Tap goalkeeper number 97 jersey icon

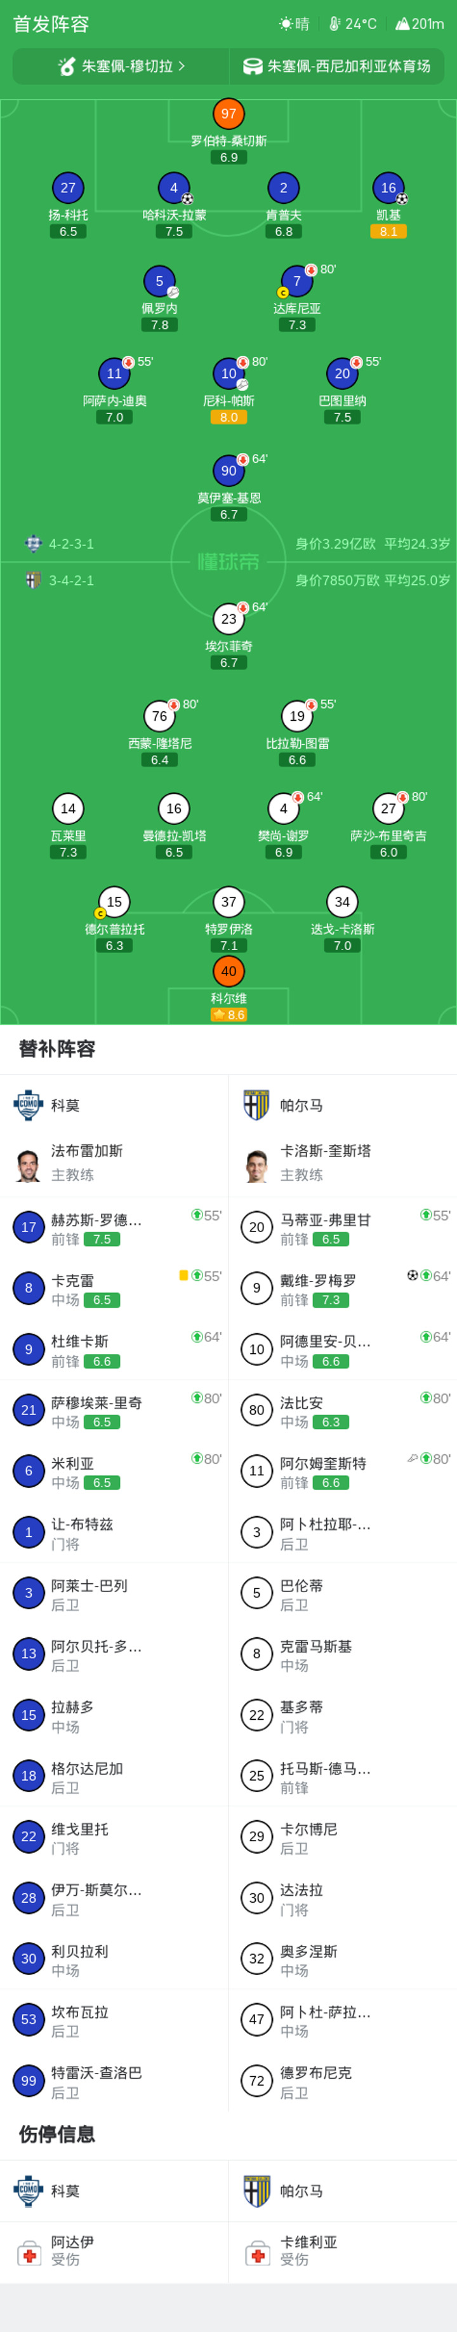(228, 114)
